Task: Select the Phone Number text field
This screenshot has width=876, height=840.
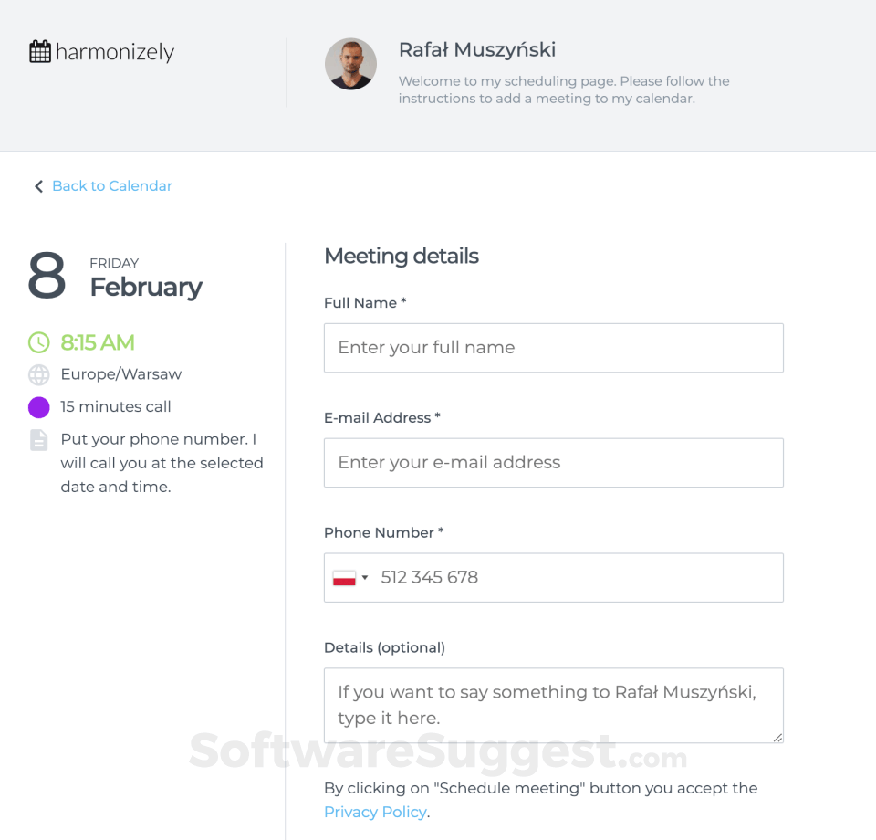Action: [575, 578]
